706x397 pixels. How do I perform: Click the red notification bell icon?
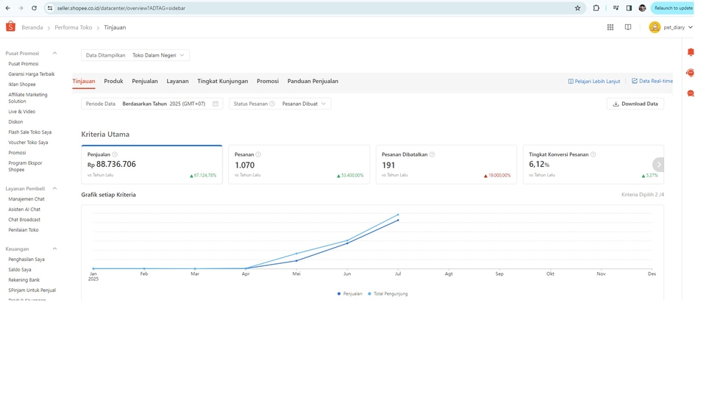(x=691, y=52)
